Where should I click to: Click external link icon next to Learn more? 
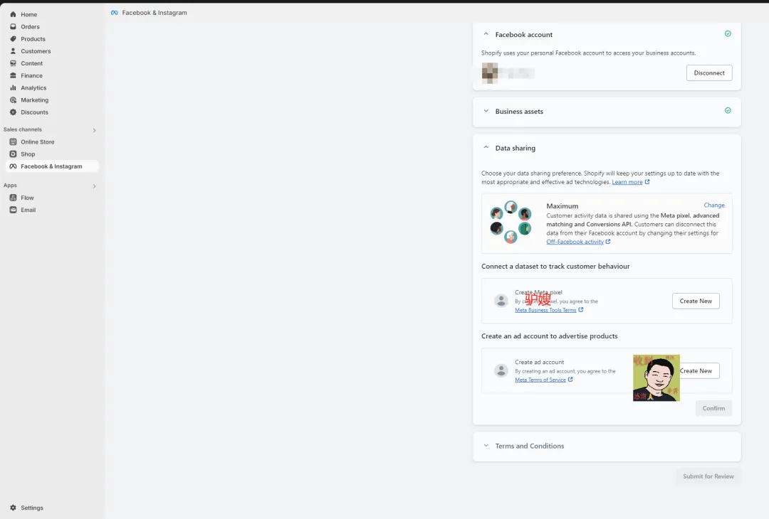click(647, 182)
